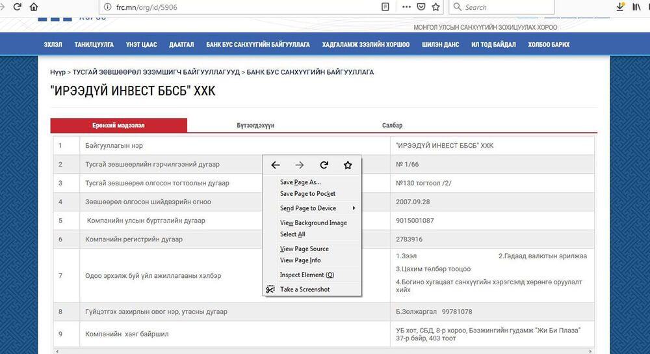This screenshot has width=650, height=354.
Task: Switch to the Бүтээгдэхүүн tab
Action: tap(255, 126)
